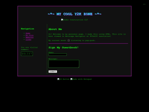Image resolution: width=149 pixels, height=112 pixels.
Task: Click the SUBMIT!! button
Action: 53,72
